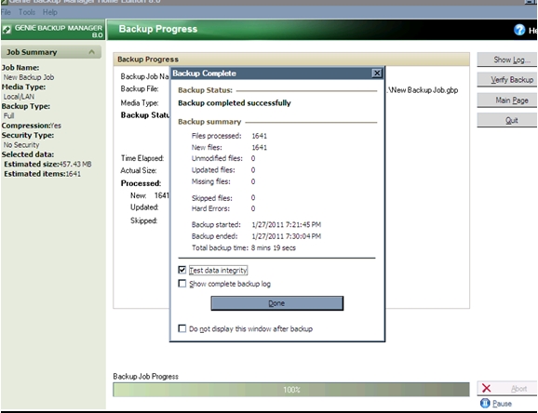The height and width of the screenshot is (413, 538).
Task: Click 'Compression:Yes' in Job Summary
Action: point(32,126)
